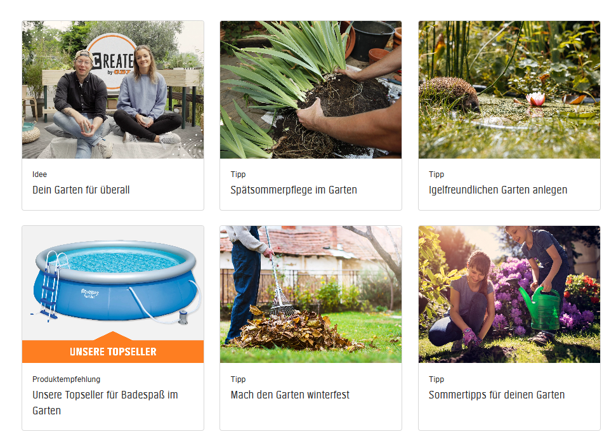This screenshot has height=441, width=609.
Task: Click the leaf-raking photo
Action: tap(311, 294)
